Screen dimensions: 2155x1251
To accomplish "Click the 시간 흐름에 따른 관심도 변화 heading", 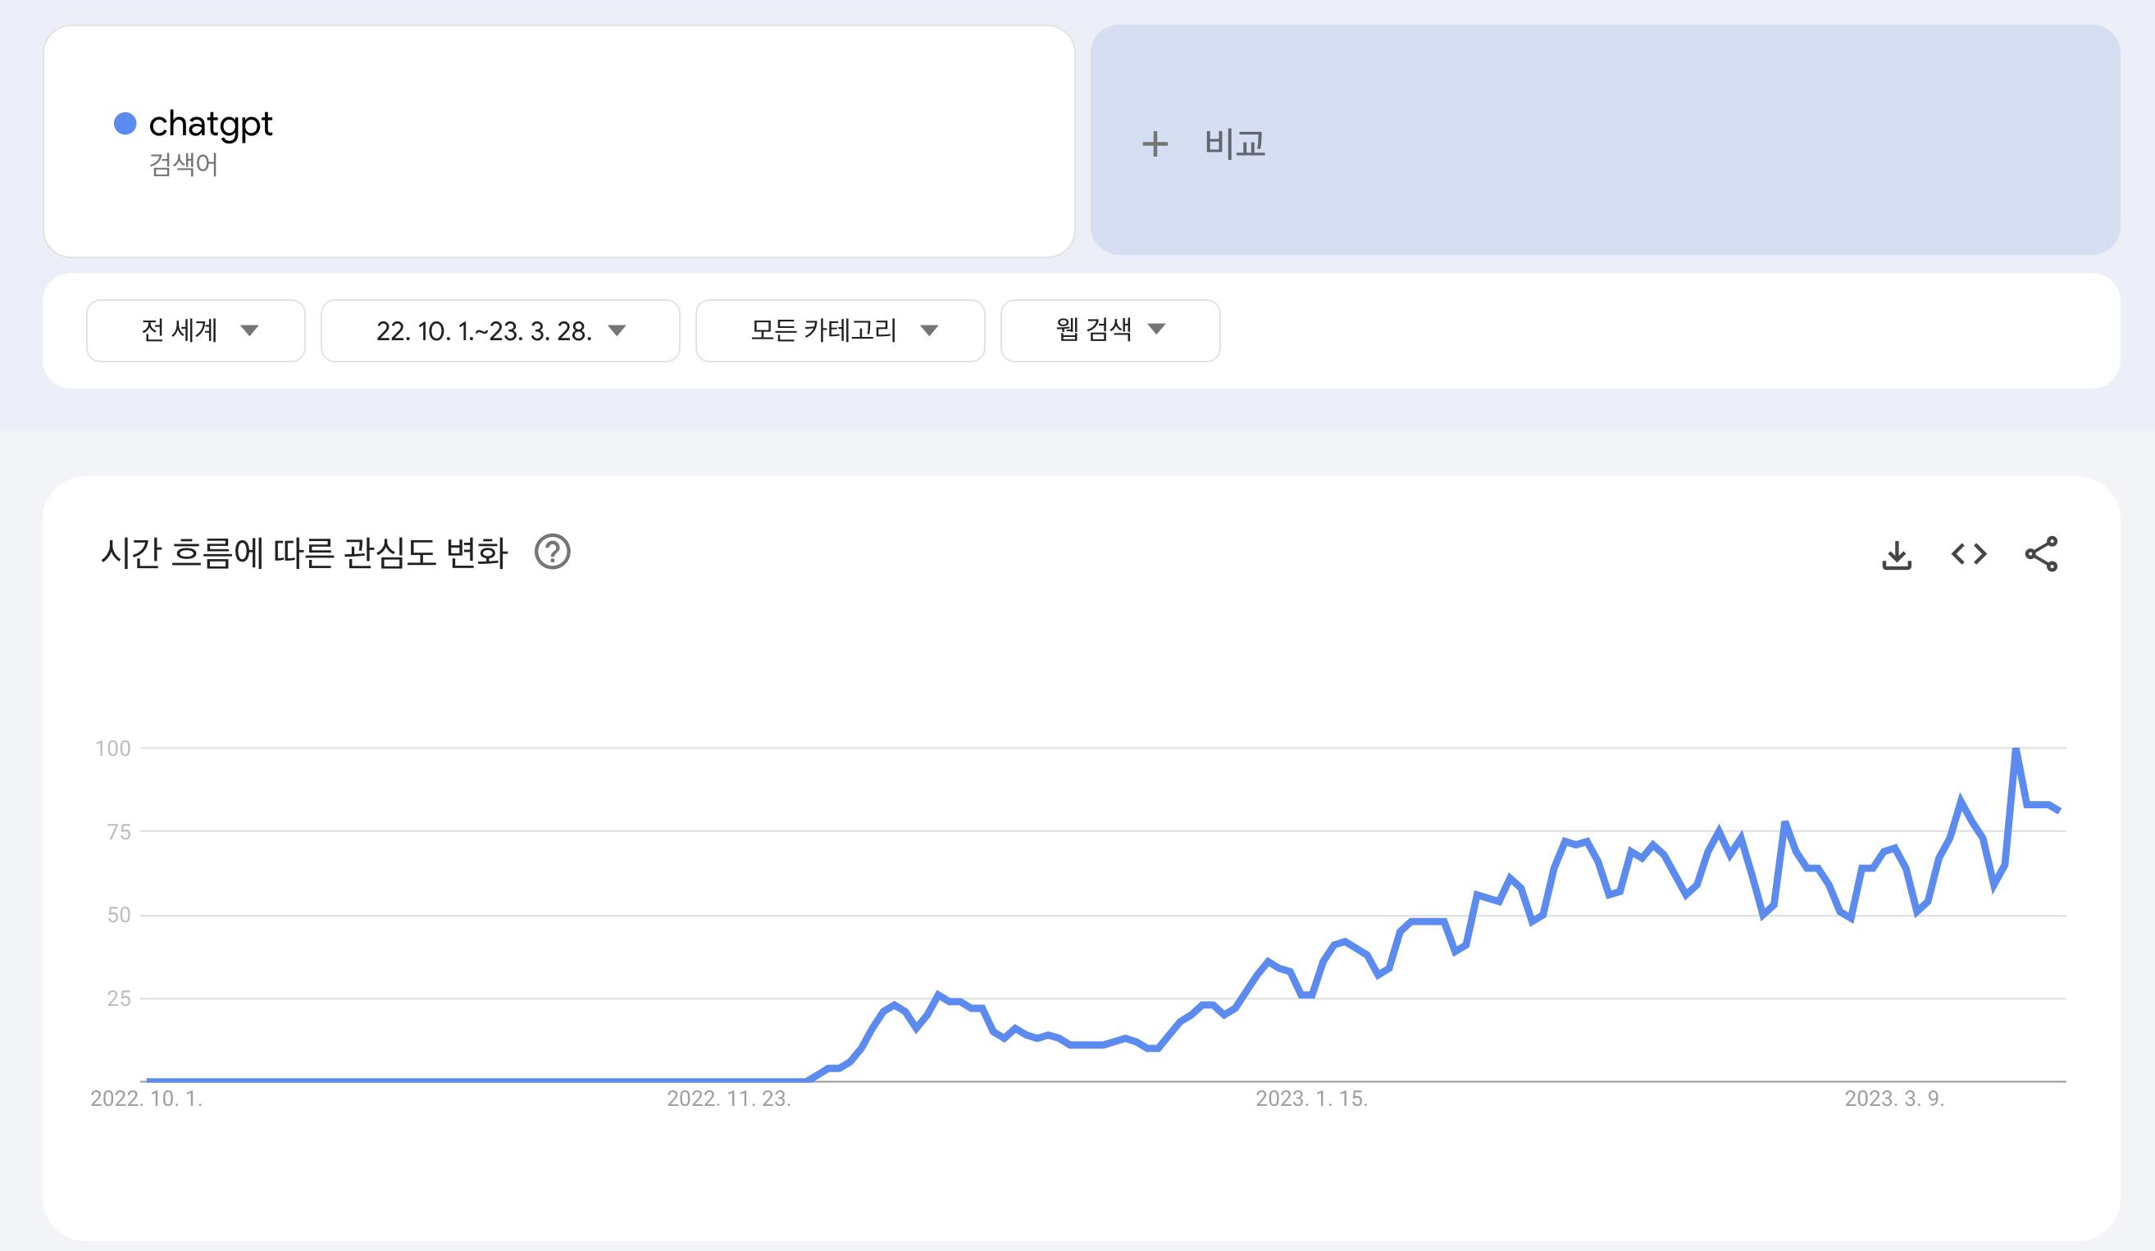I will tap(304, 553).
